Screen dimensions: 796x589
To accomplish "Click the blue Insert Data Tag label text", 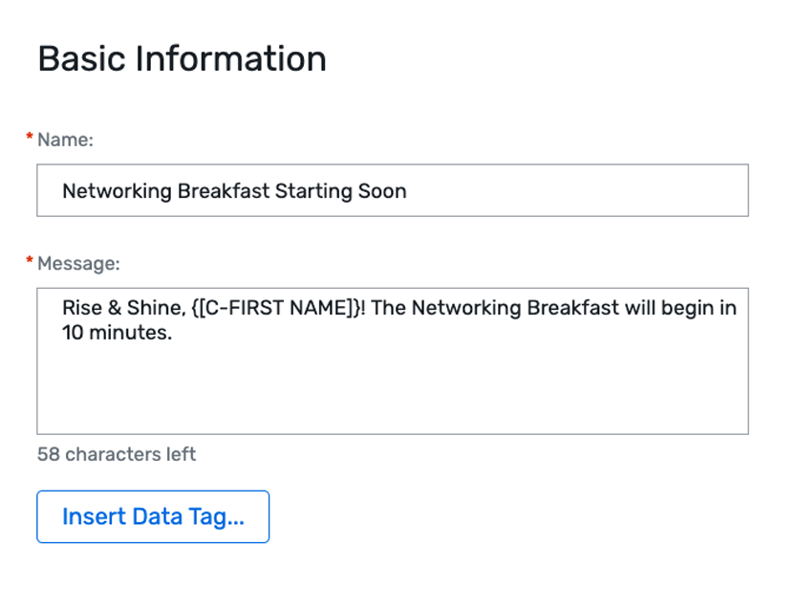I will click(x=153, y=516).
